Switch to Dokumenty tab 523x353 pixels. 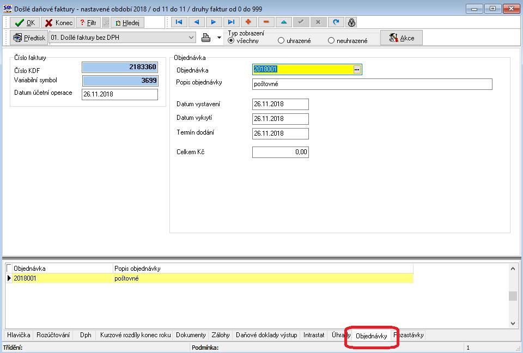coord(191,334)
